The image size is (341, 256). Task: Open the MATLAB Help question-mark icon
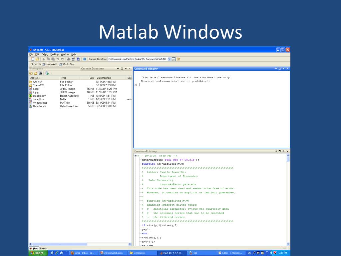click(x=85, y=59)
